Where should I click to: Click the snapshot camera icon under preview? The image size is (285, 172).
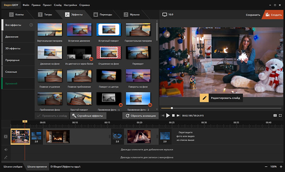(x=275, y=115)
